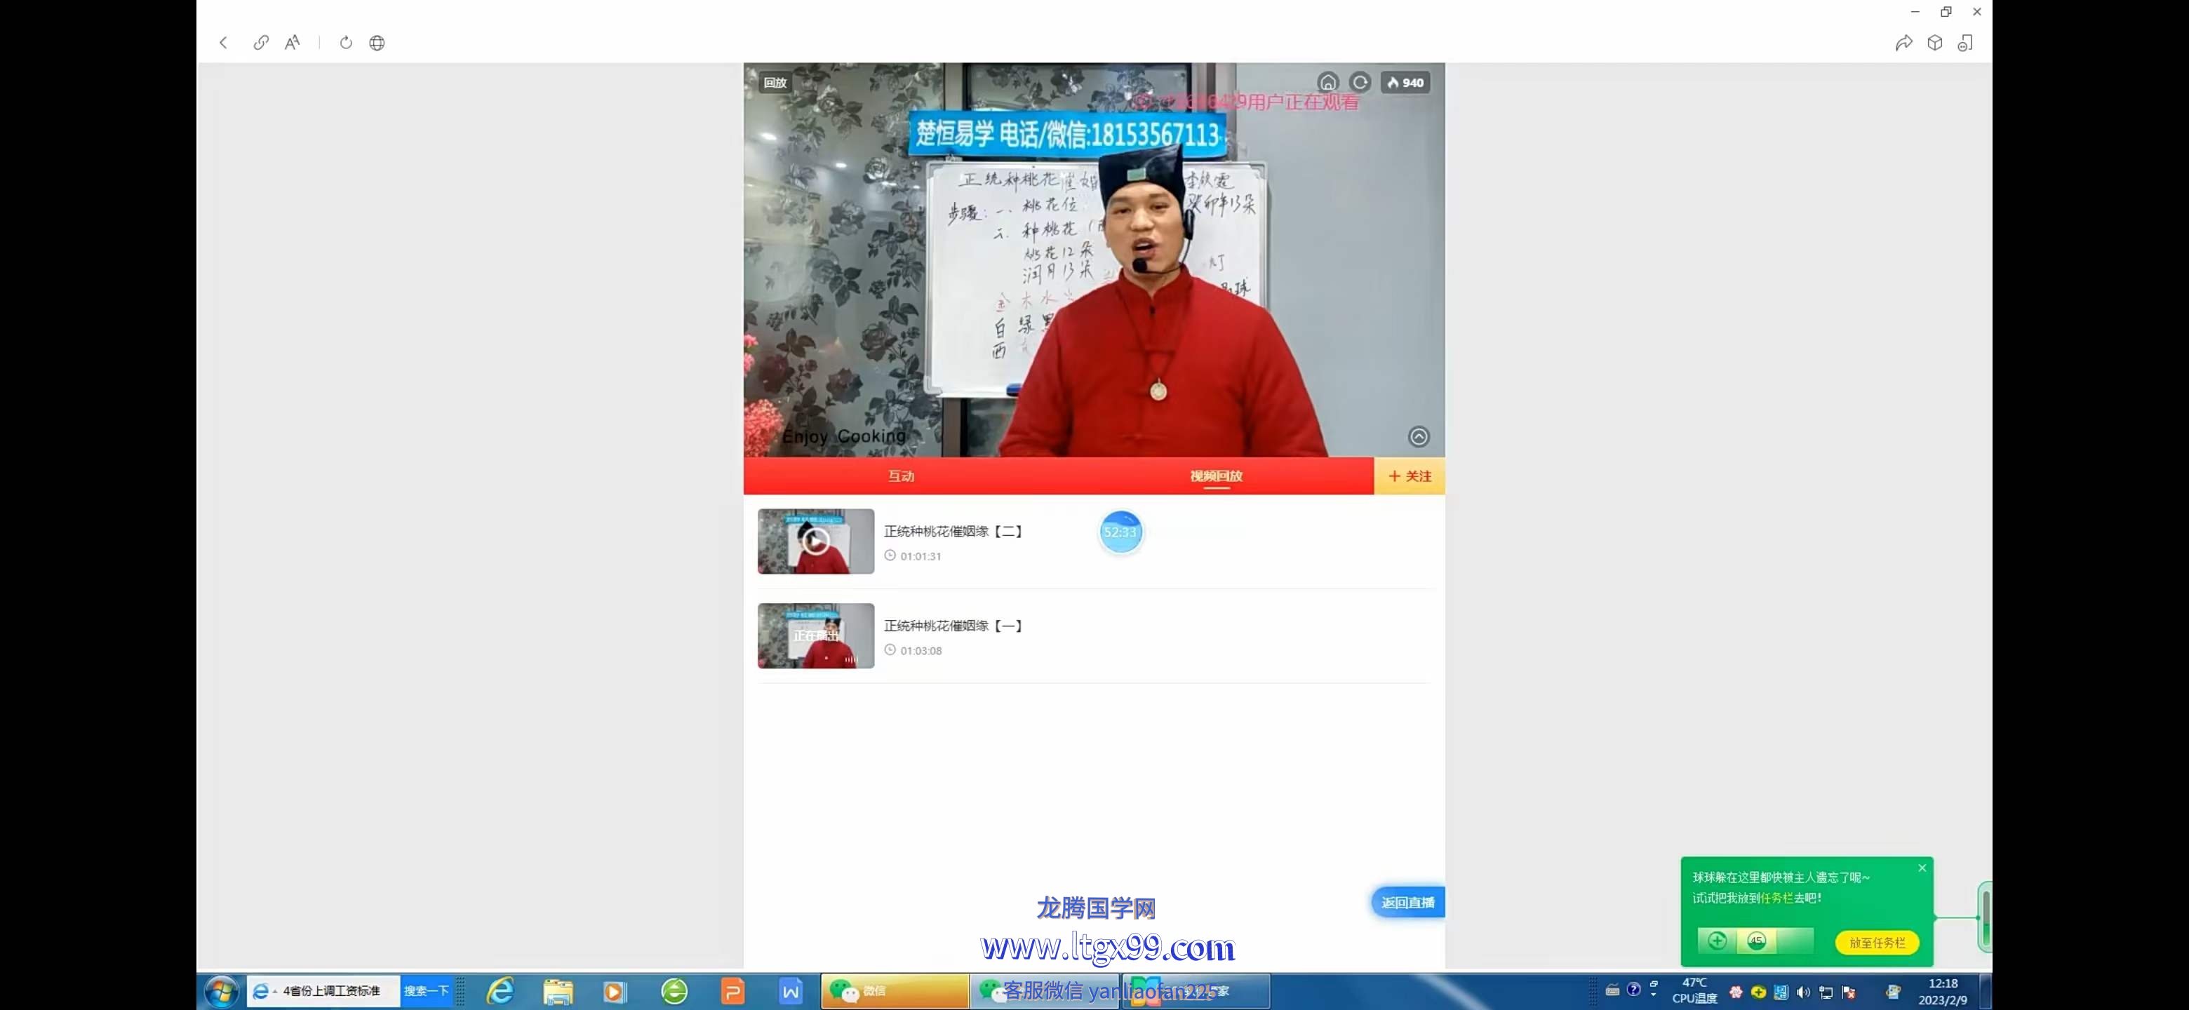
Task: Click the home icon on the video
Action: click(x=1327, y=82)
